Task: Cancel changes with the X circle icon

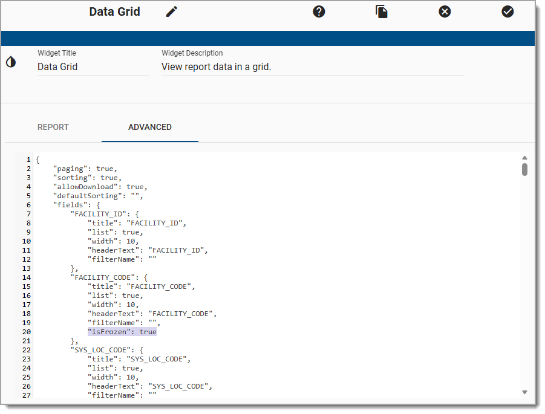Action: tap(445, 11)
